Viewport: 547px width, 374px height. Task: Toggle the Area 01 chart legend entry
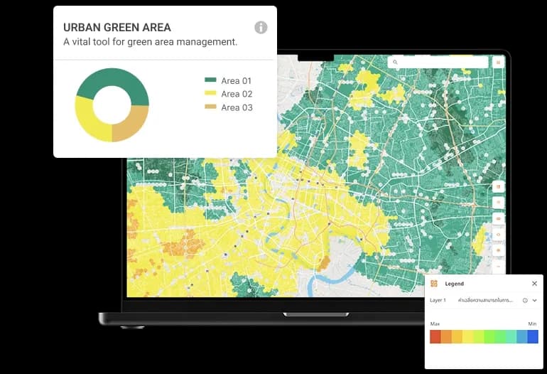click(228, 80)
